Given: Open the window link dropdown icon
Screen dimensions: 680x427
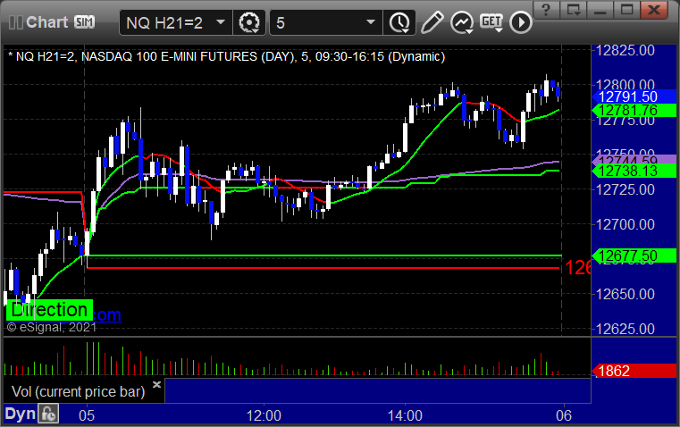Looking at the screenshot, I should click(573, 9).
